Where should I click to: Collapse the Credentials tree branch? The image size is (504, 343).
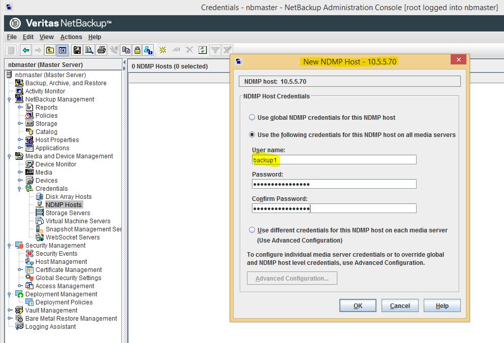tap(19, 188)
